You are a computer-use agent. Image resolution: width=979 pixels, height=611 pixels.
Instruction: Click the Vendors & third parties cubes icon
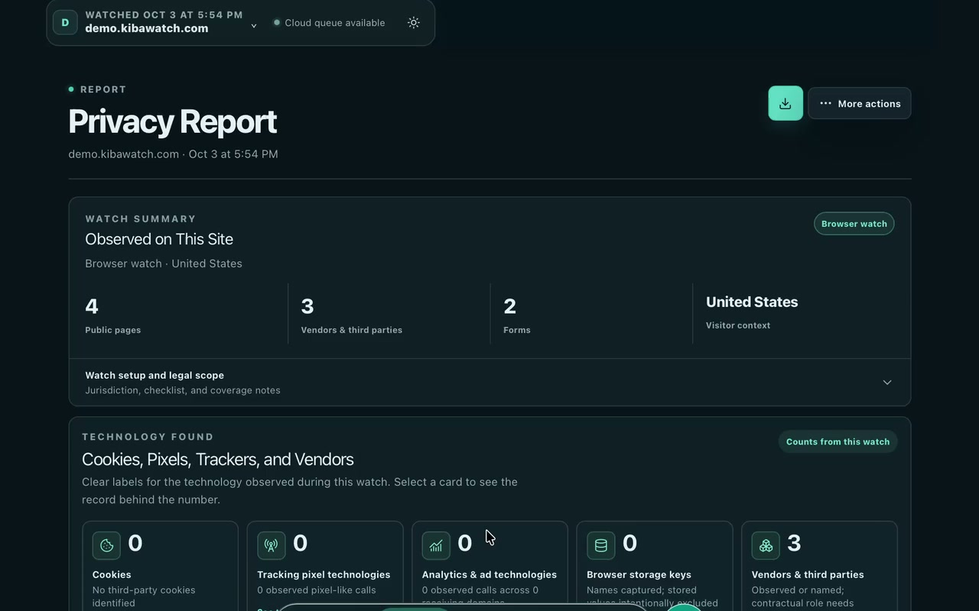click(766, 545)
